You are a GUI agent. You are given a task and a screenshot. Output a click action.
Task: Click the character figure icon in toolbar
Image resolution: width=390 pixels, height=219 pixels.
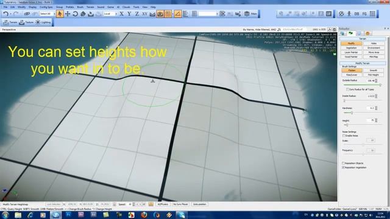349,14
